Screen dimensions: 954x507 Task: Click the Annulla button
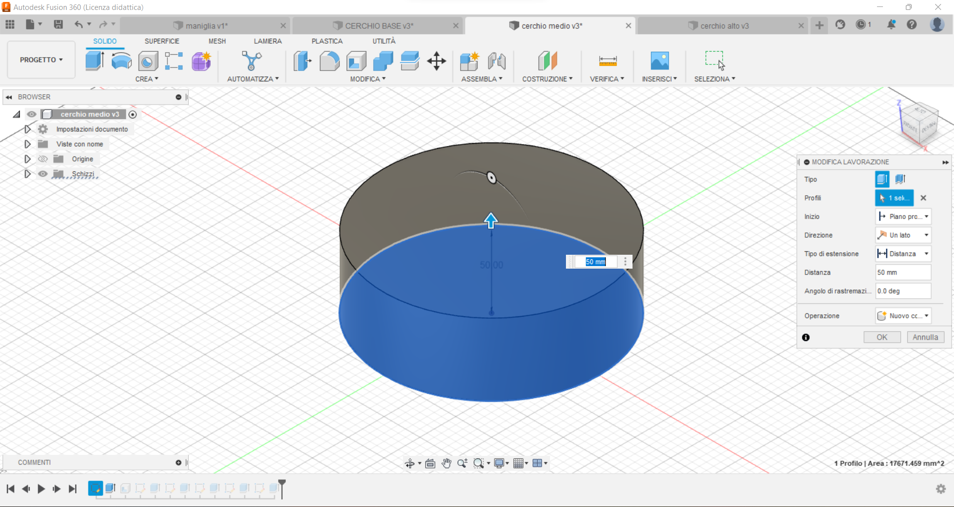925,337
